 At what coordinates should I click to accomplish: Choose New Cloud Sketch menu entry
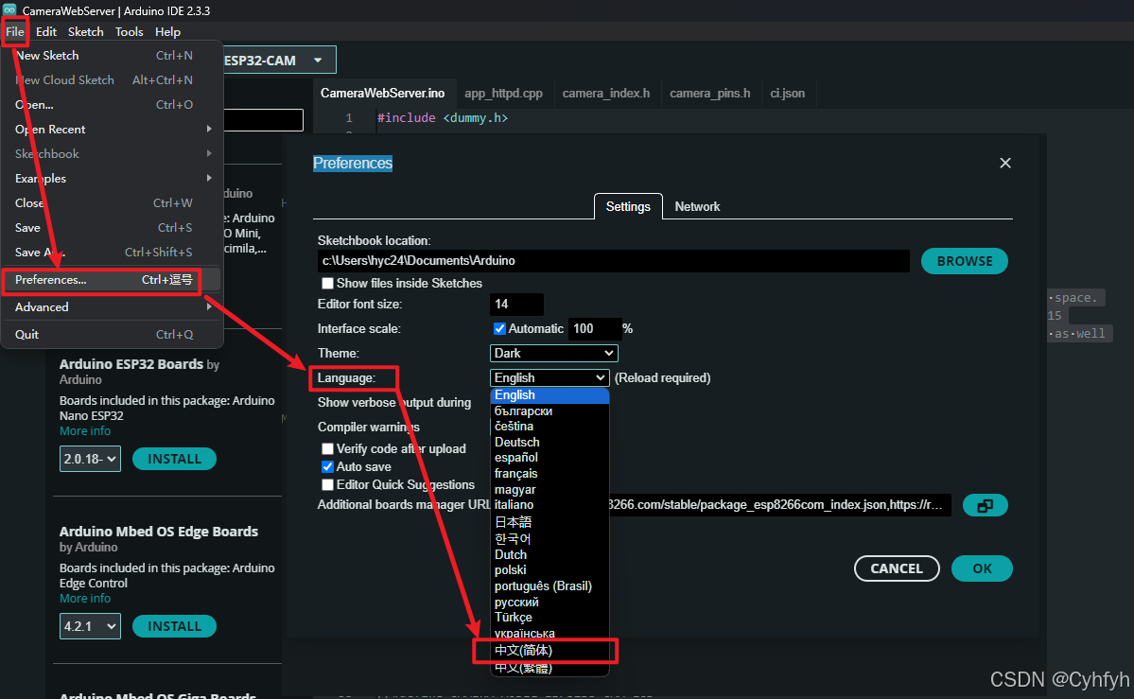113,79
